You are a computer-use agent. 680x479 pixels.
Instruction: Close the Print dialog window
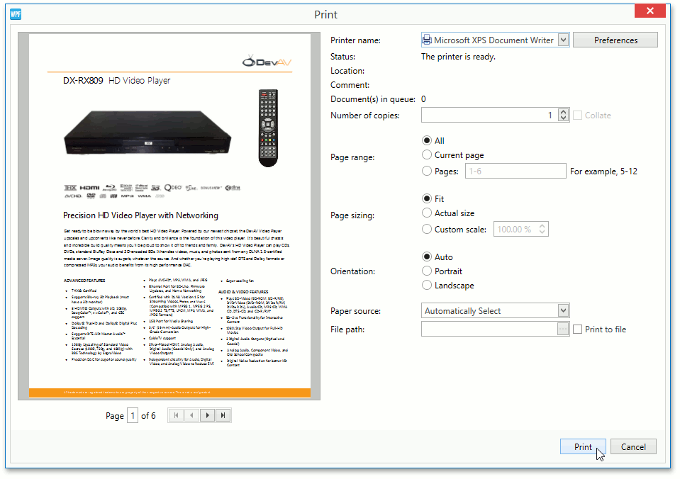click(x=650, y=11)
